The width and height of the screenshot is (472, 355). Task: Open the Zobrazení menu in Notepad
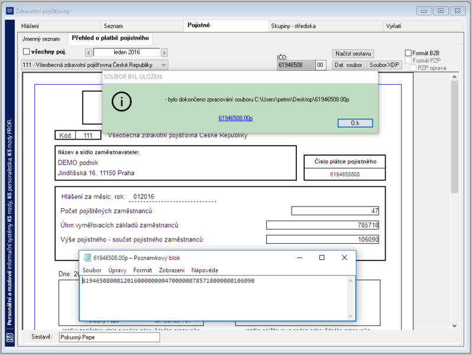pos(172,270)
